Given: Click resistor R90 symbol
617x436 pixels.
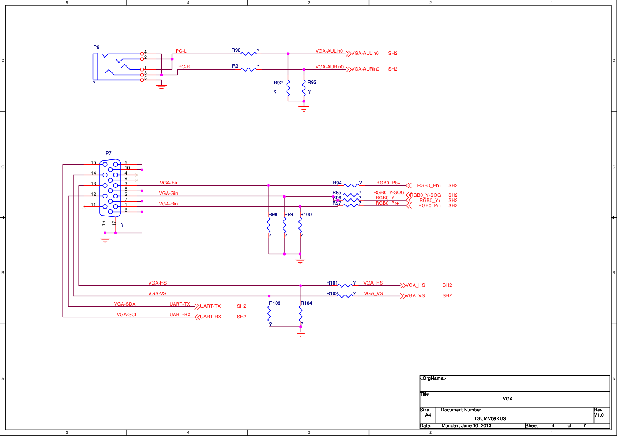Looking at the screenshot, I should (x=249, y=54).
